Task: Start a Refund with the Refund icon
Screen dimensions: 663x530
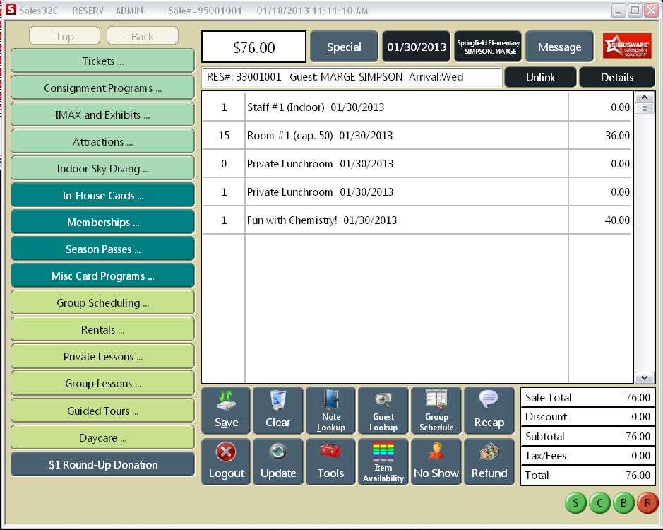Action: (489, 461)
